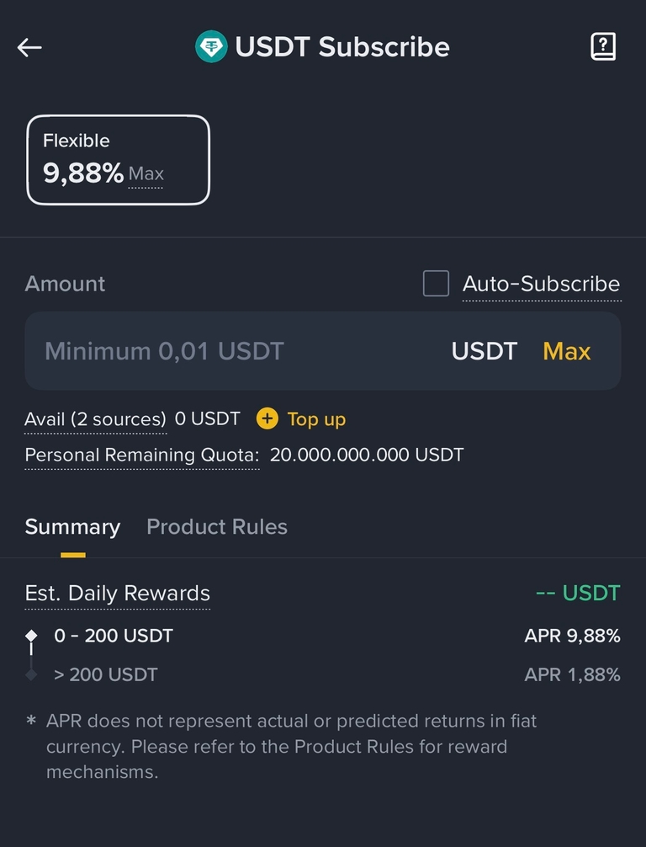Tap the 0 - 200 USDT tier diamond marker

[x=32, y=636]
